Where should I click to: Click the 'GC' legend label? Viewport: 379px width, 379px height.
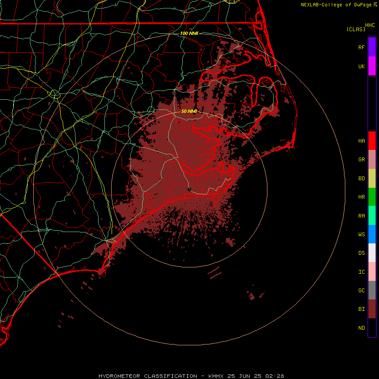362,290
